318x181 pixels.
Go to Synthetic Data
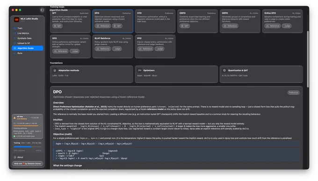[28, 38]
